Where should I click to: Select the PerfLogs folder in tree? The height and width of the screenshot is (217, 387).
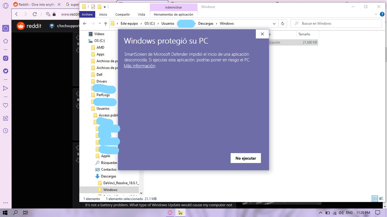(x=103, y=95)
